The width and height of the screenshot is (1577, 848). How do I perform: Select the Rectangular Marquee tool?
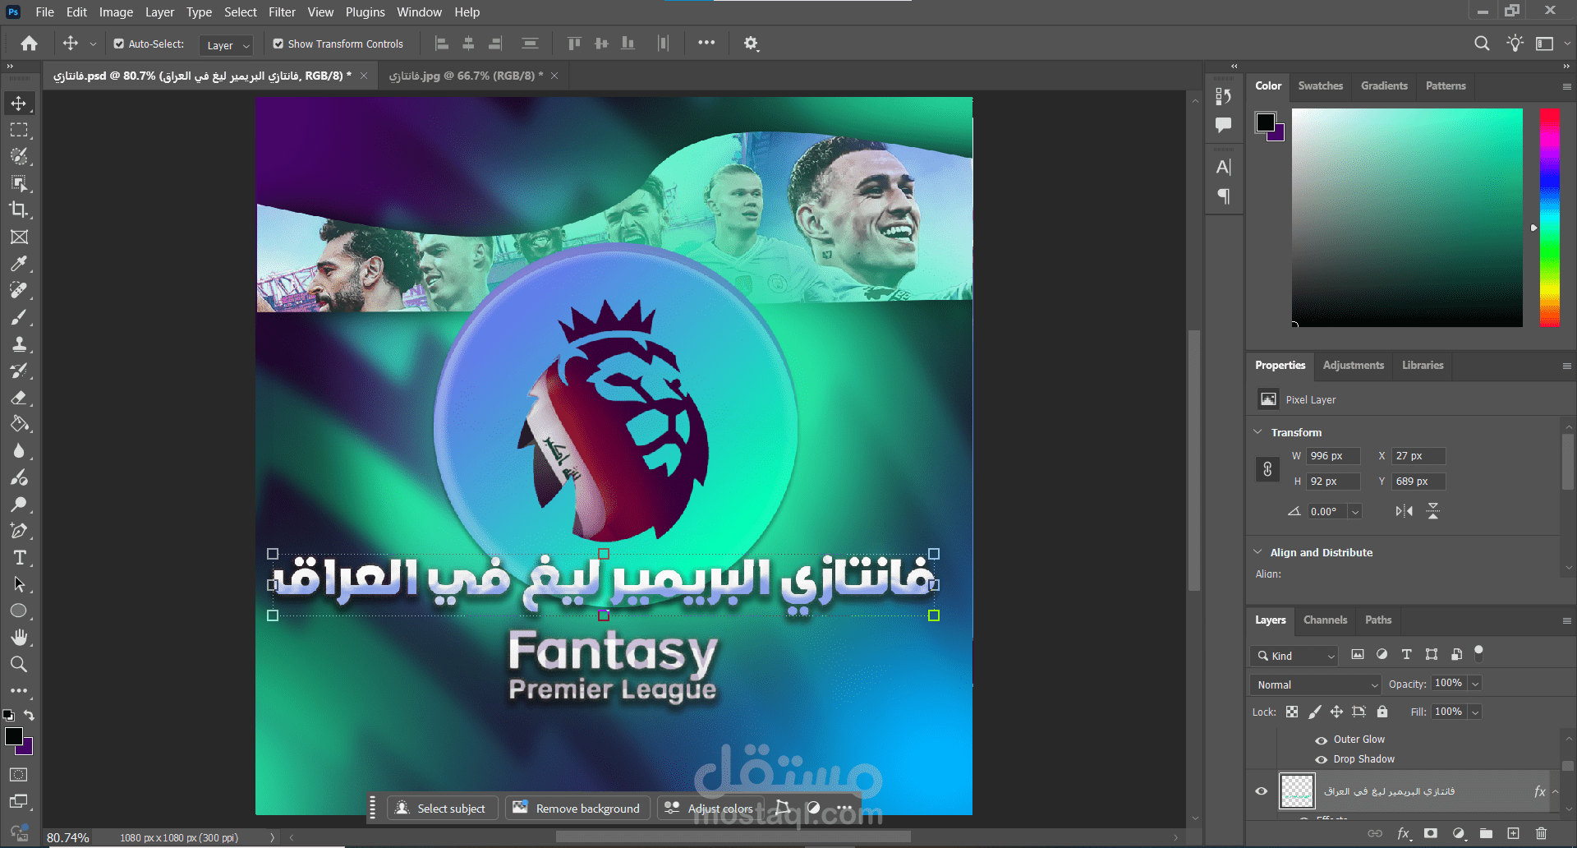click(x=19, y=130)
